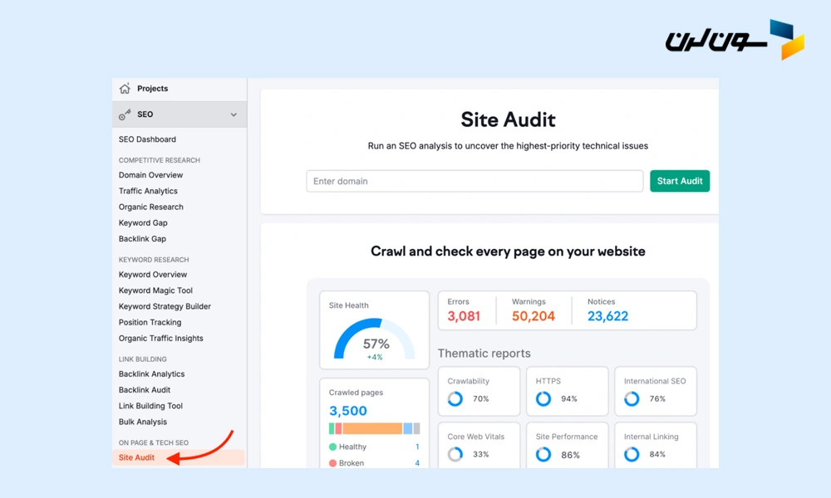View the Notices count 23,622
831x498 pixels.
pyautogui.click(x=607, y=316)
